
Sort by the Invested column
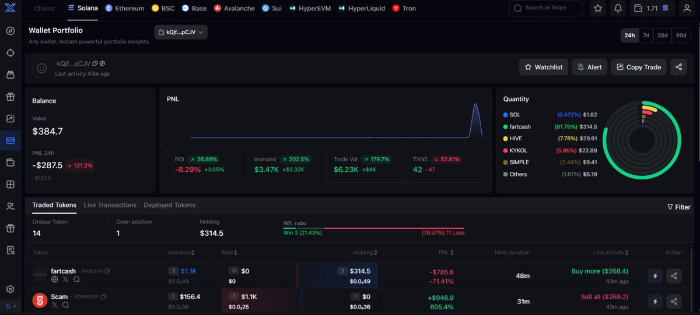(181, 253)
